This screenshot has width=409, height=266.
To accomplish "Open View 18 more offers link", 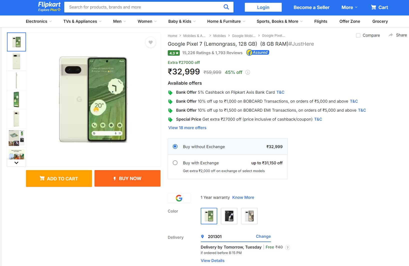I will pos(187,128).
